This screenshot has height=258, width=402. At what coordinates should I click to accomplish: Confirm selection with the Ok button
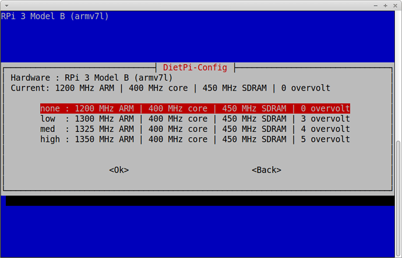119,170
